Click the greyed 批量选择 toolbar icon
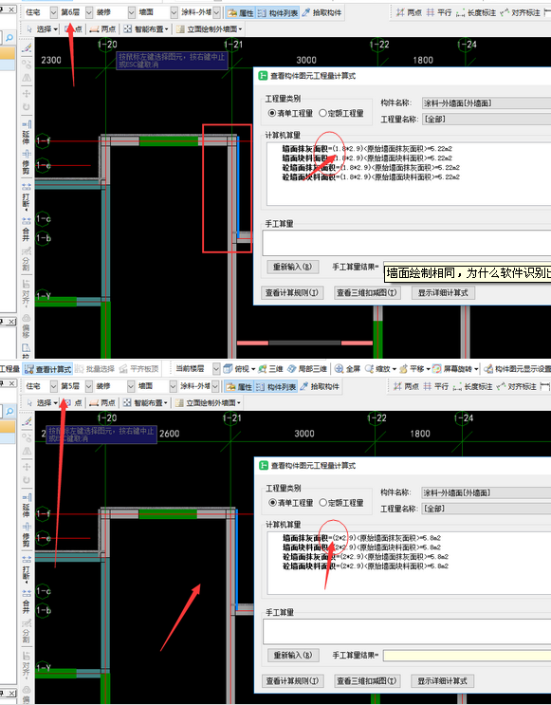Image resolution: width=551 pixels, height=705 pixels. (x=95, y=369)
